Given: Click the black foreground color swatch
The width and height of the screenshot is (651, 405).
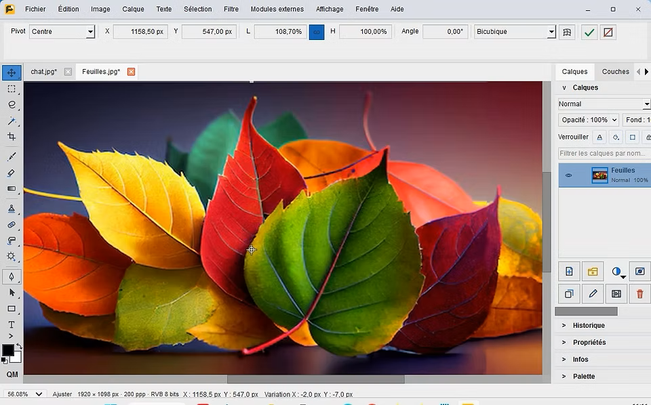Looking at the screenshot, I should pos(8,350).
